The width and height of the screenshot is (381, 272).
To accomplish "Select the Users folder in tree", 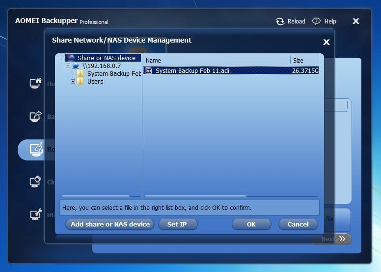I will 95,81.
